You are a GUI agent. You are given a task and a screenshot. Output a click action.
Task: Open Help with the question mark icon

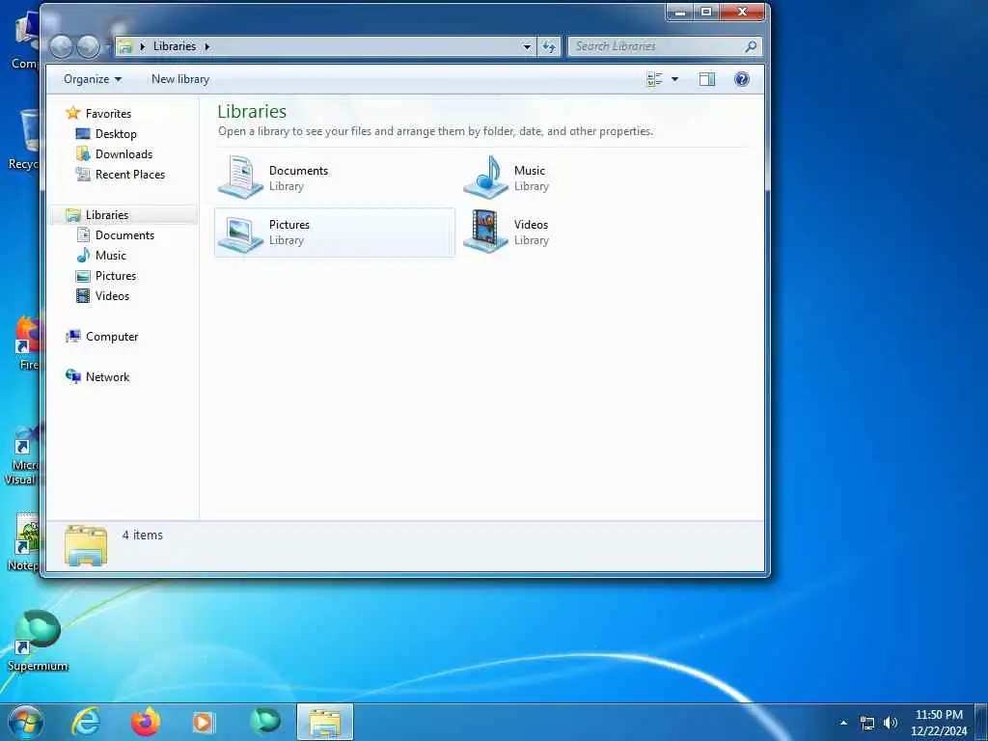tap(742, 79)
